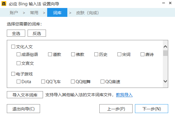Image resolution: width=175 pixels, height=116 pixels.
Task: Enable the 成语俗语 dictionary
Action: [x=18, y=54]
